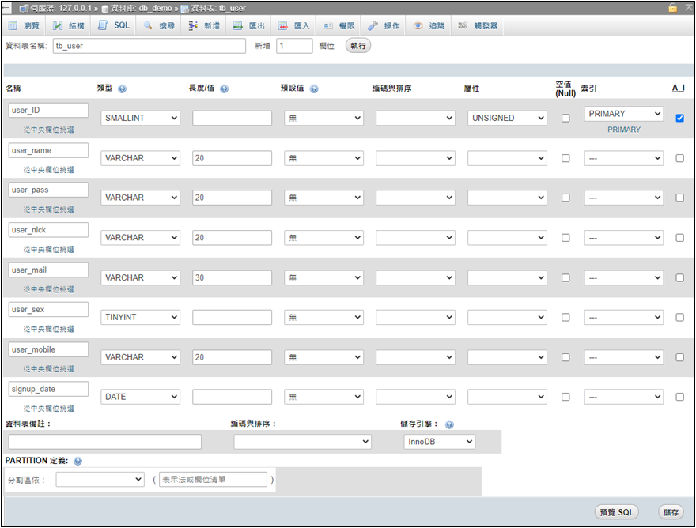Viewport: 696px width, 528px height.
Task: Click the 127.0.0.1 server breadcrumb link
Action: click(62, 8)
